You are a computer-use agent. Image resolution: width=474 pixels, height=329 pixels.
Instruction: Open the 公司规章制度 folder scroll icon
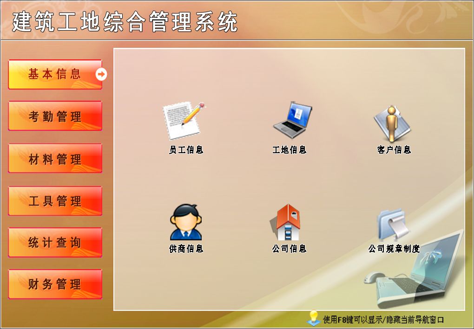coord(393,224)
